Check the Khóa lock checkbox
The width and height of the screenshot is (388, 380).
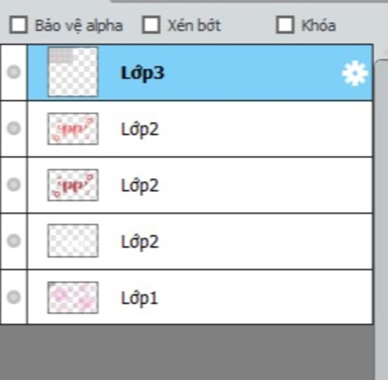click(x=285, y=25)
